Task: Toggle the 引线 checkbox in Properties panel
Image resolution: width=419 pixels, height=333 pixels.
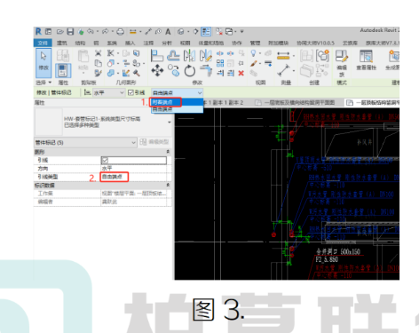Action: (x=105, y=160)
